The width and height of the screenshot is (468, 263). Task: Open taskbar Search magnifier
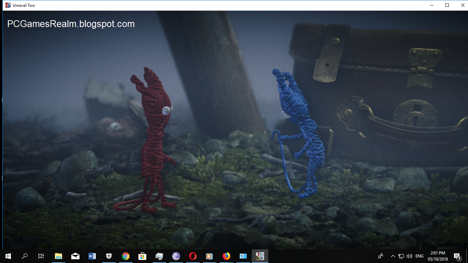pyautogui.click(x=25, y=256)
